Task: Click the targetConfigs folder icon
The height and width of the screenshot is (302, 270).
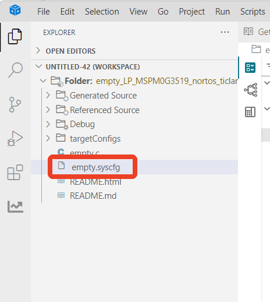Action: [61, 138]
